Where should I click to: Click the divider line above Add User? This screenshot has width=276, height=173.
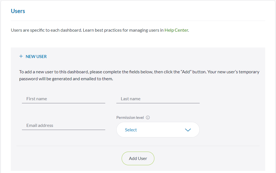coord(138,146)
